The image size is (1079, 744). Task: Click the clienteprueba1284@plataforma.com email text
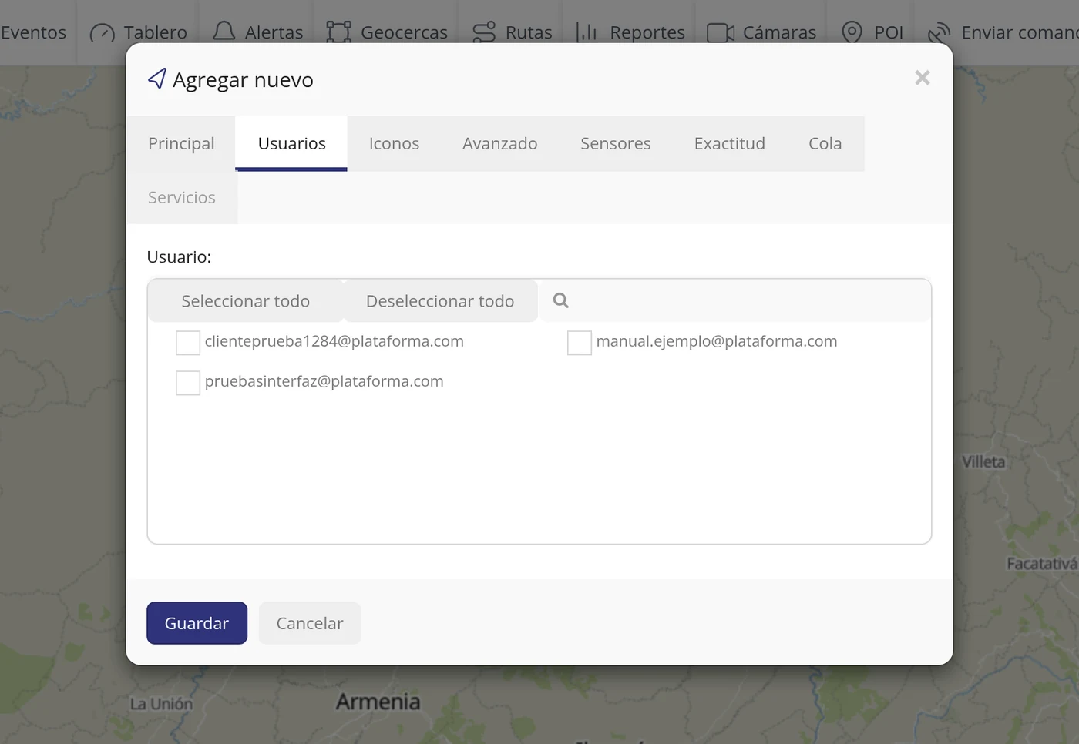(x=334, y=341)
